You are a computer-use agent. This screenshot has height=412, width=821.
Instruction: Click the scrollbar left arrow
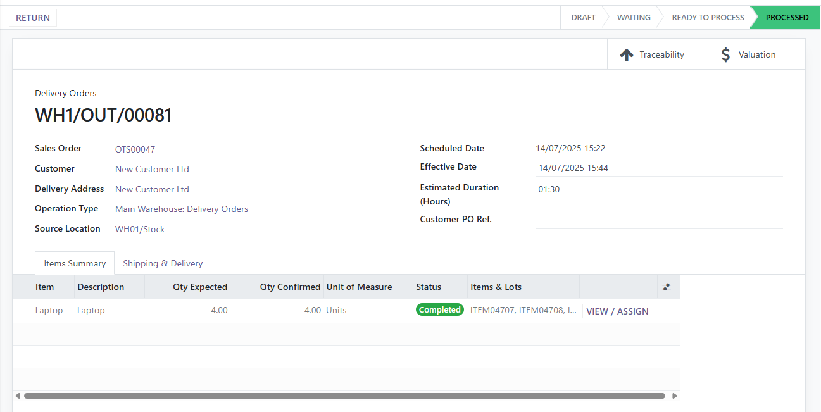(18, 396)
